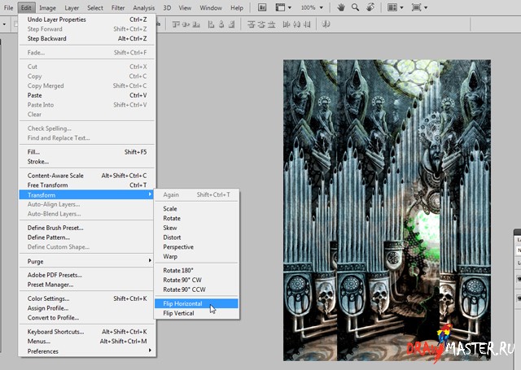Image resolution: width=521 pixels, height=370 pixels.
Task: Open the 3D menu
Action: coord(168,7)
